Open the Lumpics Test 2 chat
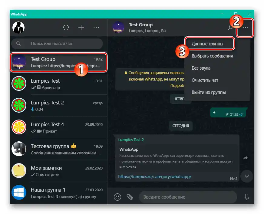Image resolution: width=264 pixels, height=214 pixels. pos(58,105)
